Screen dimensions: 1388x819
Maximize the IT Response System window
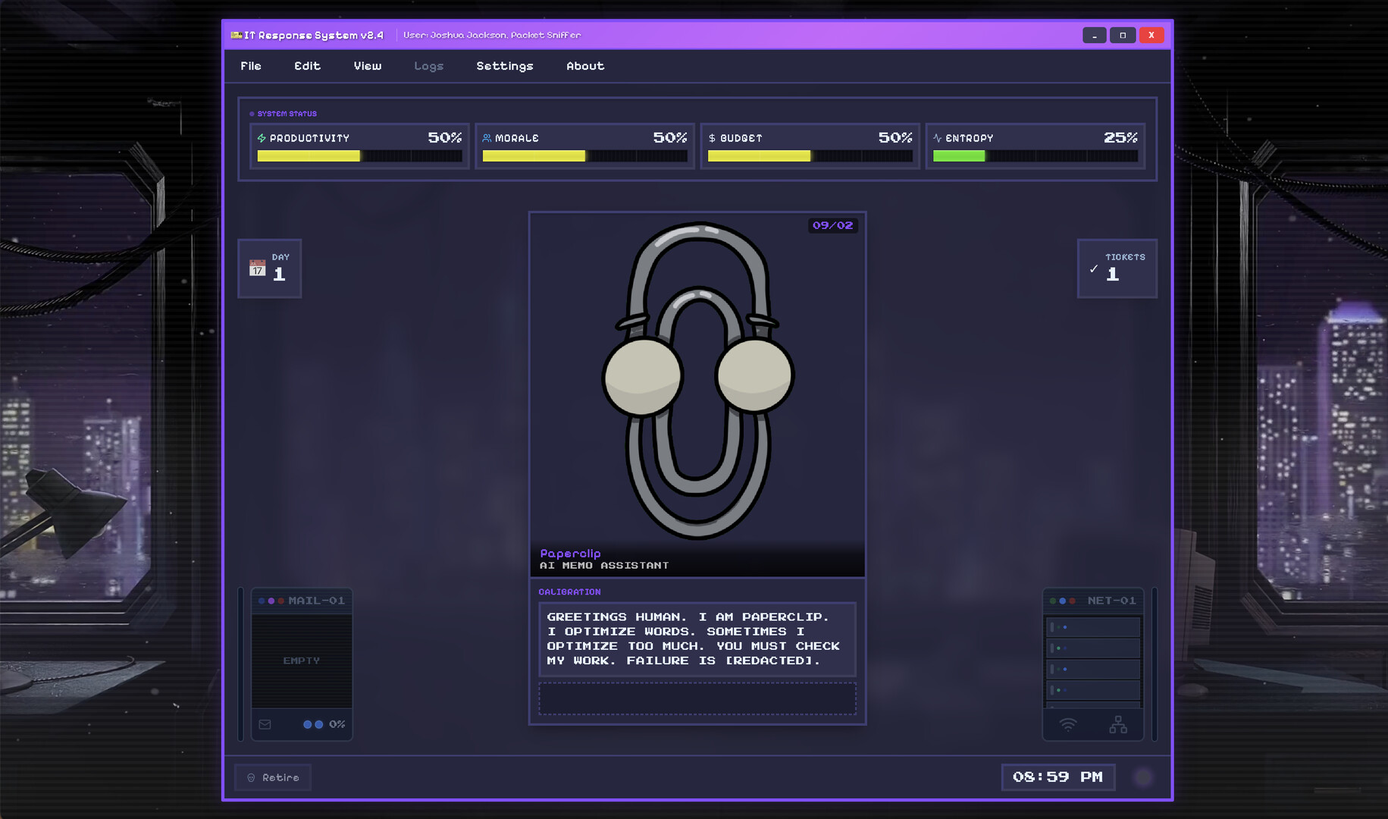(1123, 35)
